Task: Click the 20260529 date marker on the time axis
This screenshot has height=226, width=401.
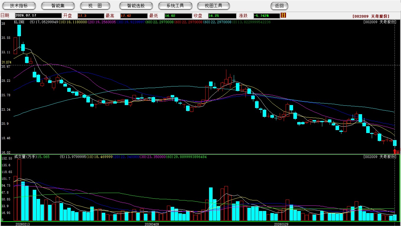Action: pyautogui.click(x=281, y=224)
